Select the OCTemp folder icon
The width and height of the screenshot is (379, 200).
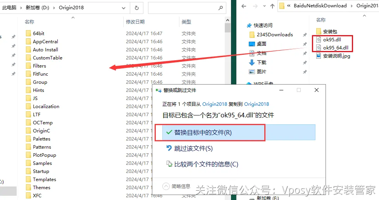29,123
